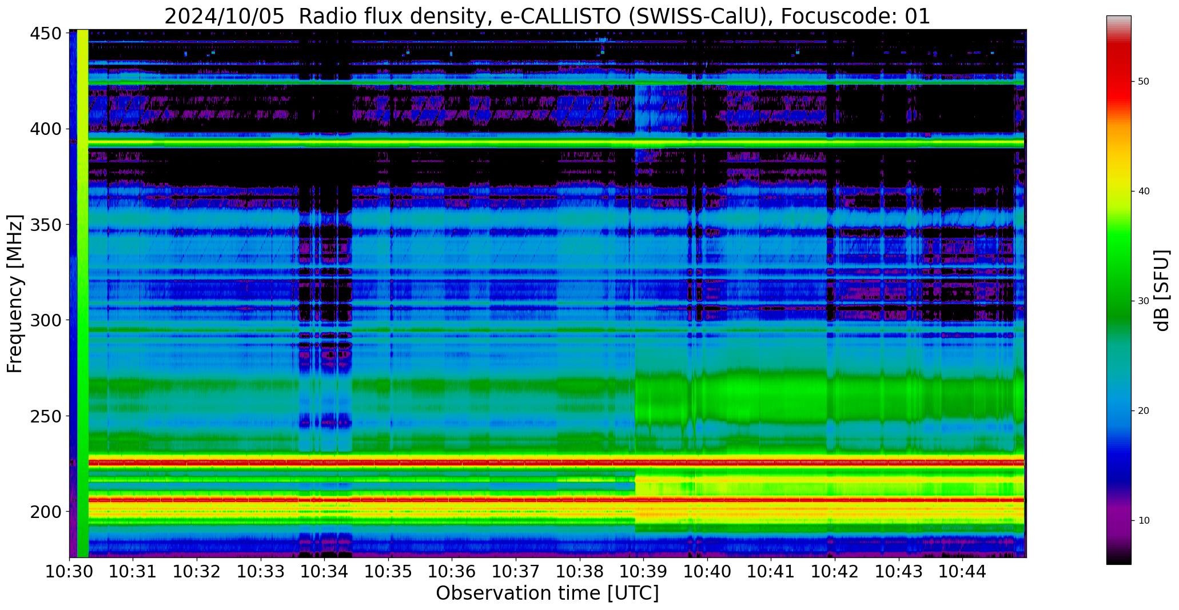Click the 10:34 time tick label
1179x610 pixels.
(x=325, y=571)
